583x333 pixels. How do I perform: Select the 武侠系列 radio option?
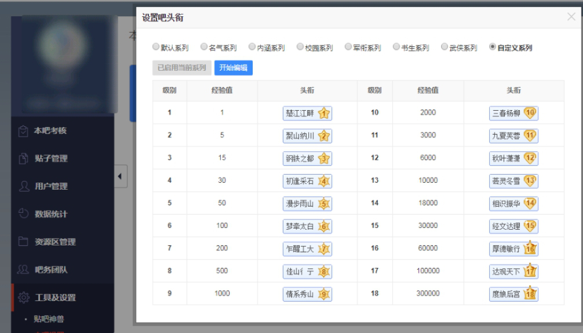tap(444, 47)
